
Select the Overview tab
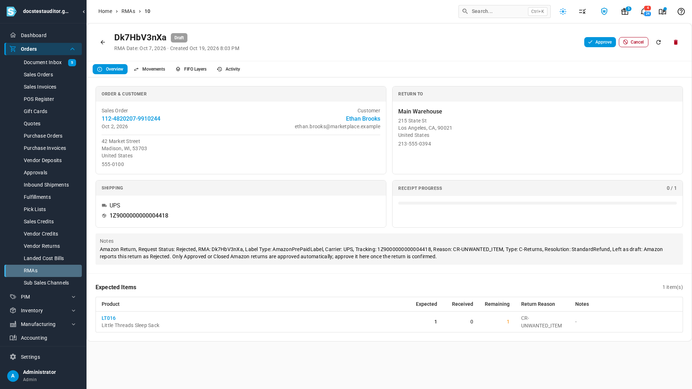click(x=110, y=69)
